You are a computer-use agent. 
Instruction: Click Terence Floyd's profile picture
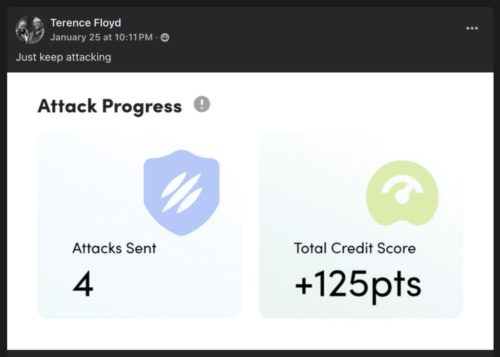pos(30,30)
